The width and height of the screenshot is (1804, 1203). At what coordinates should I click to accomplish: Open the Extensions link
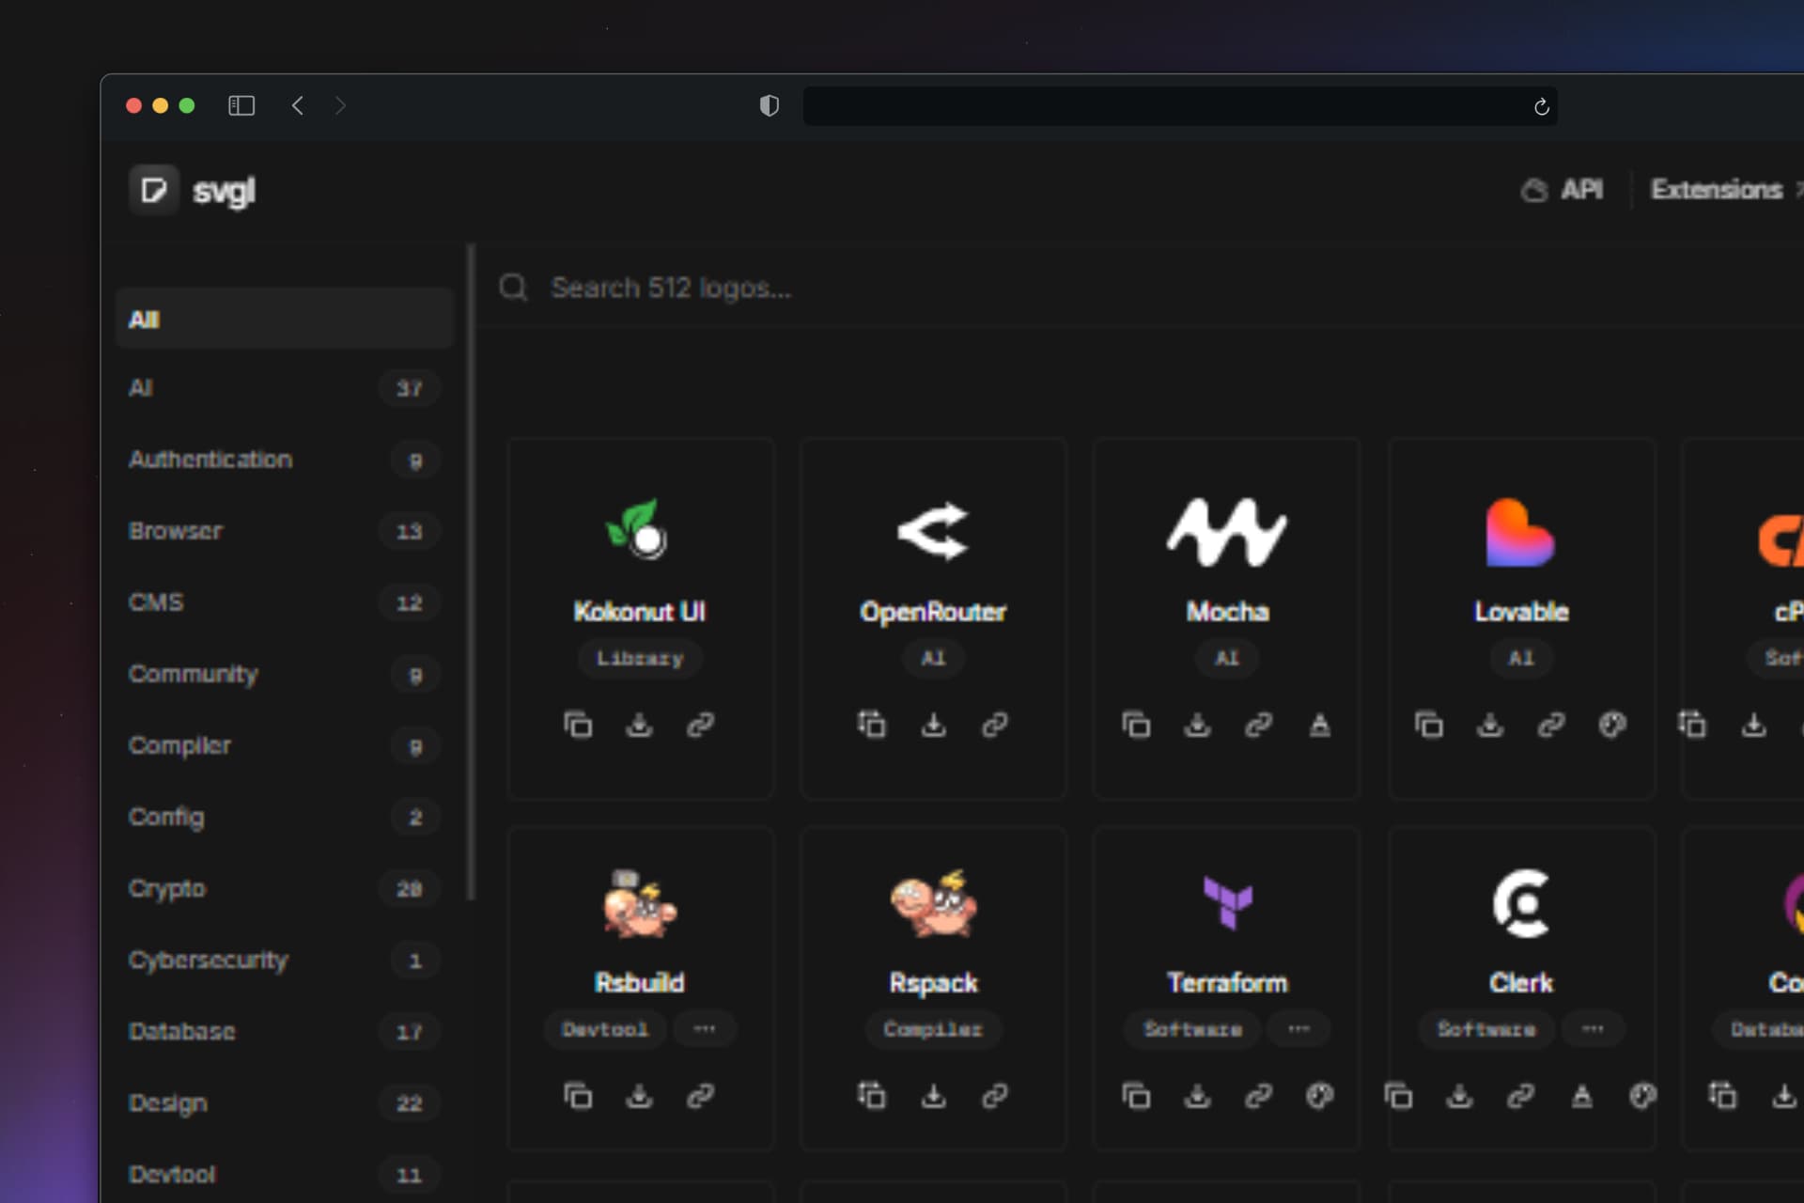(x=1717, y=190)
